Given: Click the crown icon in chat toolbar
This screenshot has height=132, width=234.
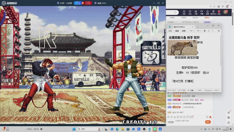Looking at the screenshot, I should 175,117.
